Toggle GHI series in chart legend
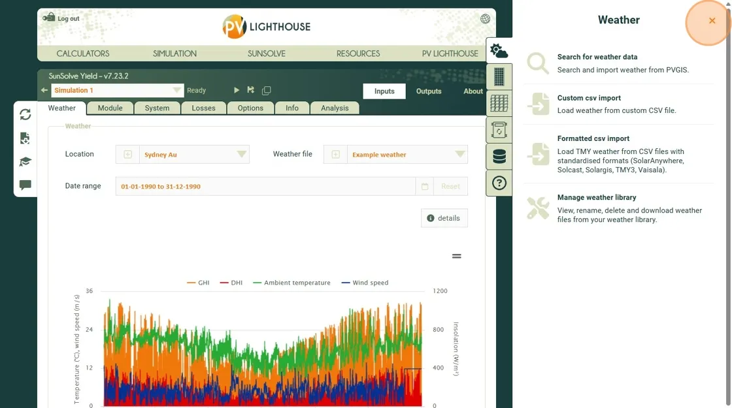This screenshot has width=732, height=408. click(x=199, y=283)
